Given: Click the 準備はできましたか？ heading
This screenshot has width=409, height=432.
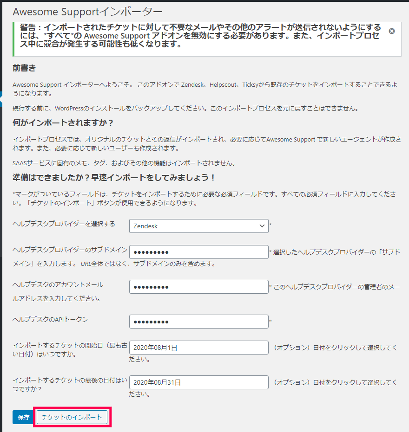Looking at the screenshot, I should [114, 177].
